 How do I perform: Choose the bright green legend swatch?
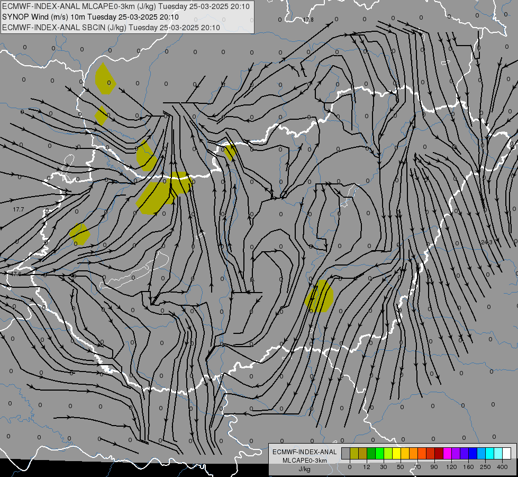coord(379,453)
